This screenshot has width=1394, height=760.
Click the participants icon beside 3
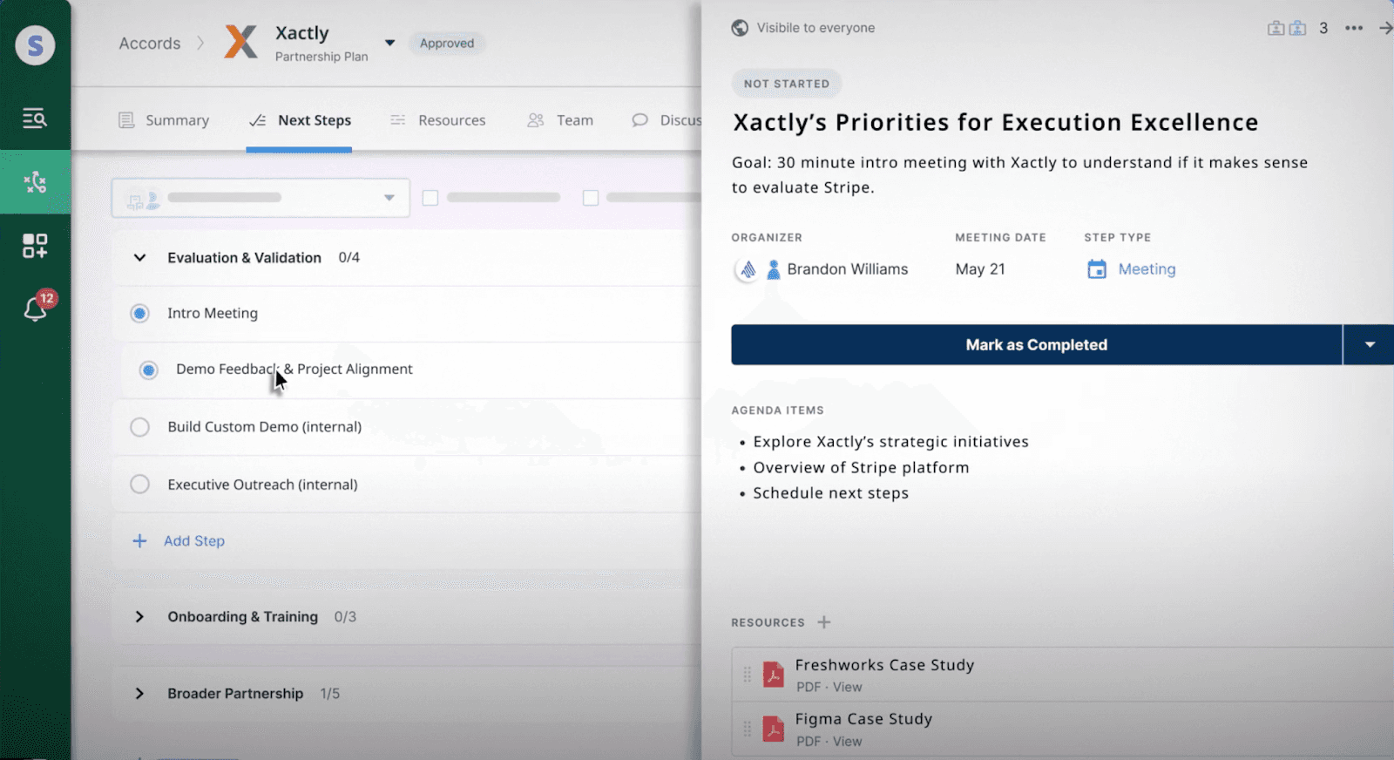click(1287, 28)
